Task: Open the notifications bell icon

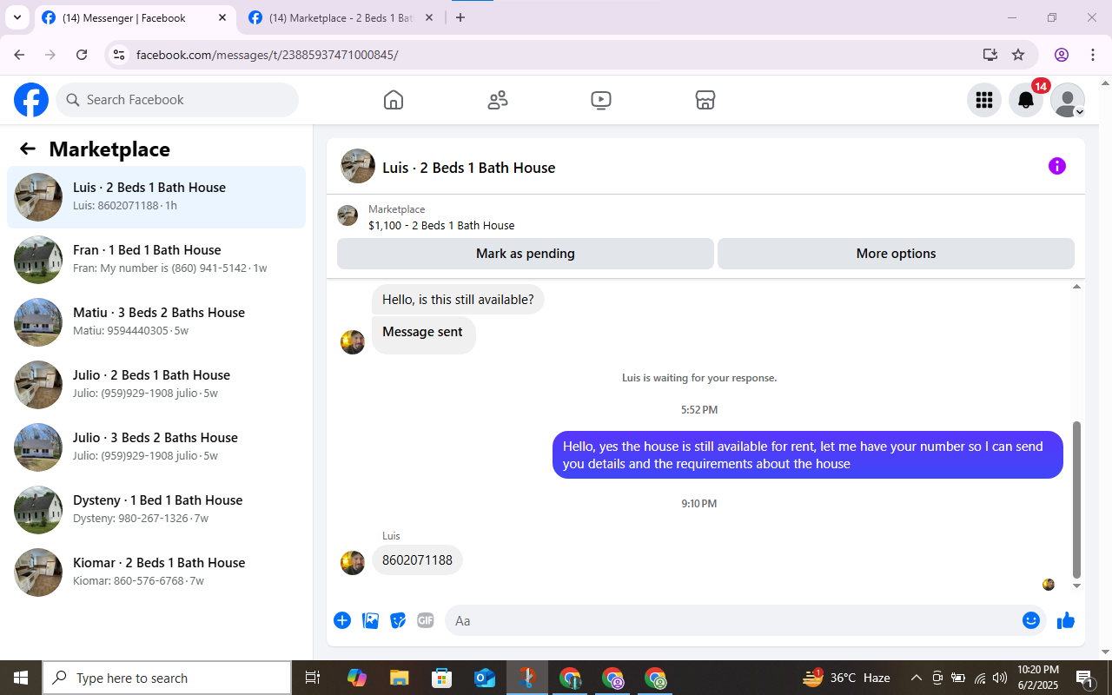Action: coord(1026,100)
